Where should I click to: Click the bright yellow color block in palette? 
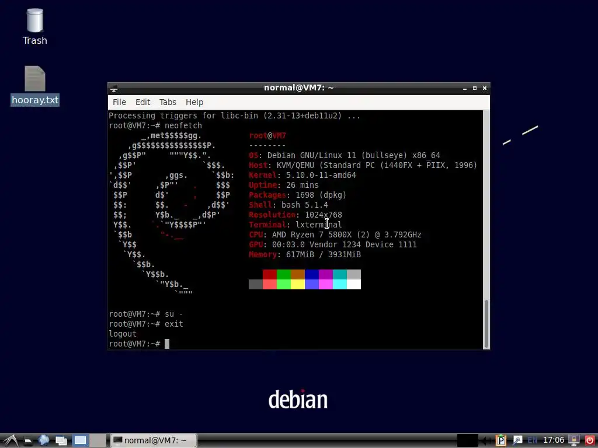pyautogui.click(x=297, y=284)
